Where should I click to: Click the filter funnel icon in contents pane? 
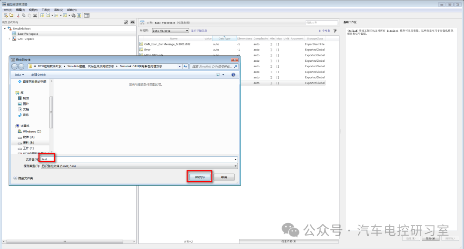(335, 31)
